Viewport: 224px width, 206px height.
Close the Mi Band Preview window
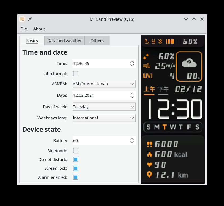pyautogui.click(x=202, y=19)
